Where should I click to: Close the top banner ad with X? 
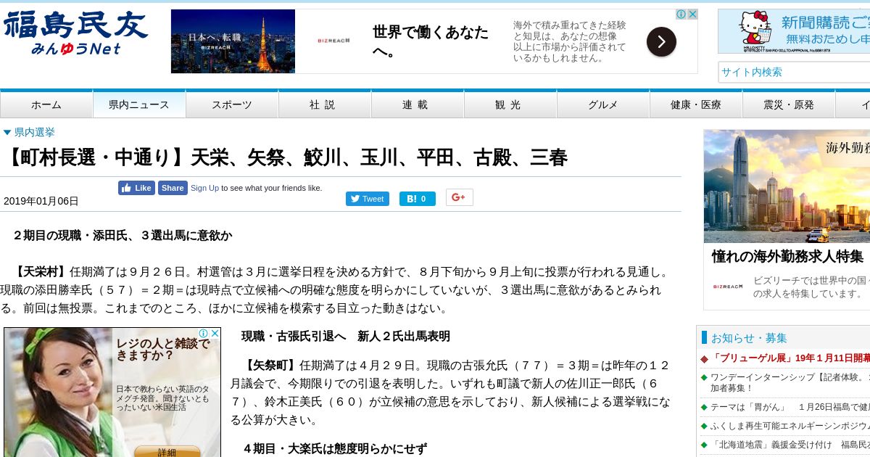coord(692,14)
